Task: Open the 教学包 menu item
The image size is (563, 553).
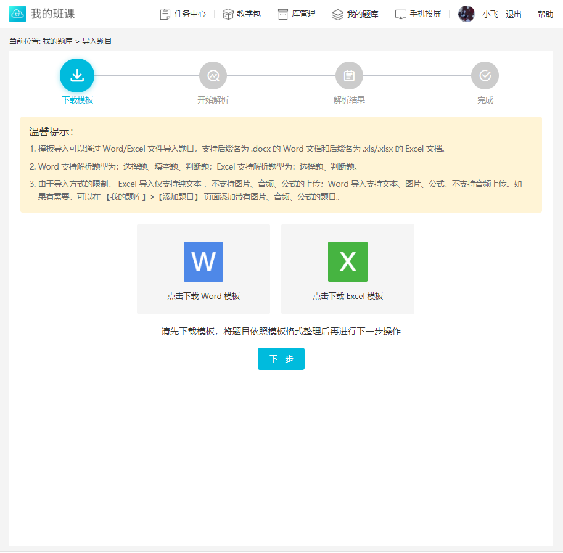Action: pyautogui.click(x=249, y=14)
